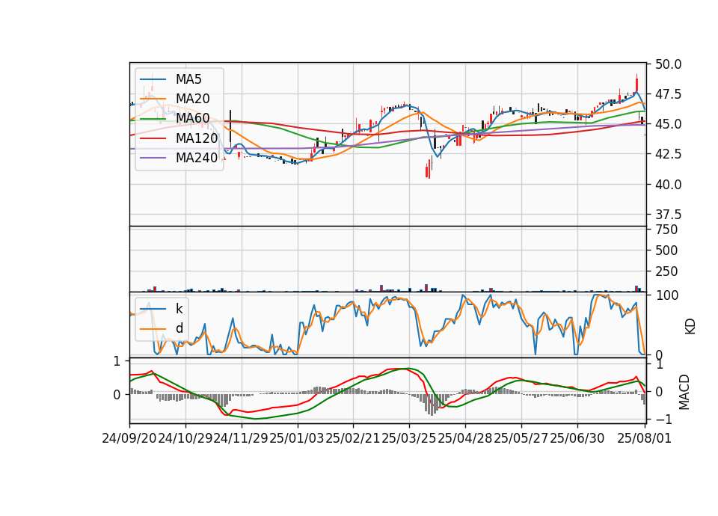This screenshot has height=516, width=718.
Task: Click the MACD axis title
Action: (684, 392)
